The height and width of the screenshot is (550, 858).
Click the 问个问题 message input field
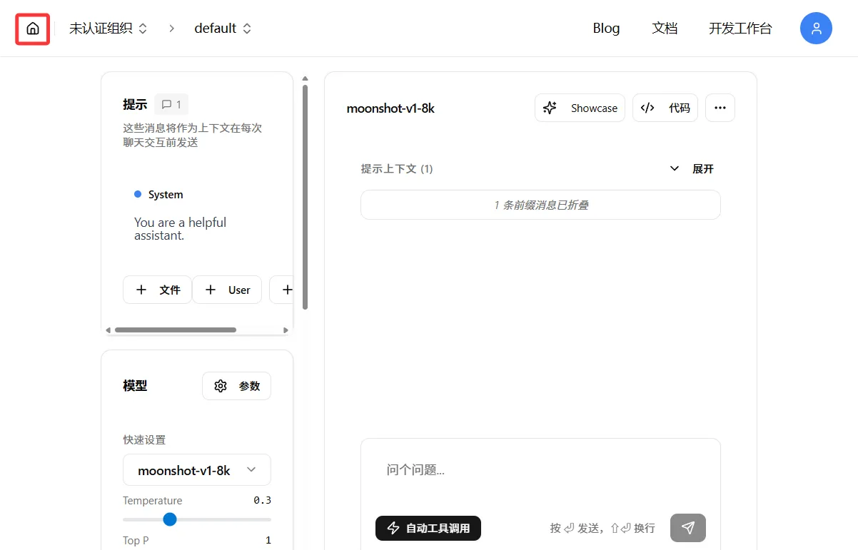pos(539,470)
